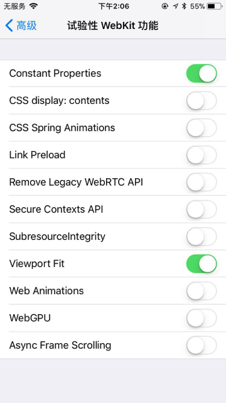The width and height of the screenshot is (226, 403).
Task: Enable Secure Contexts API switch
Action: 202,209
